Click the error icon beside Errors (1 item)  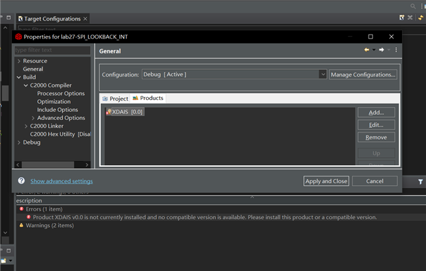[x=21, y=209]
